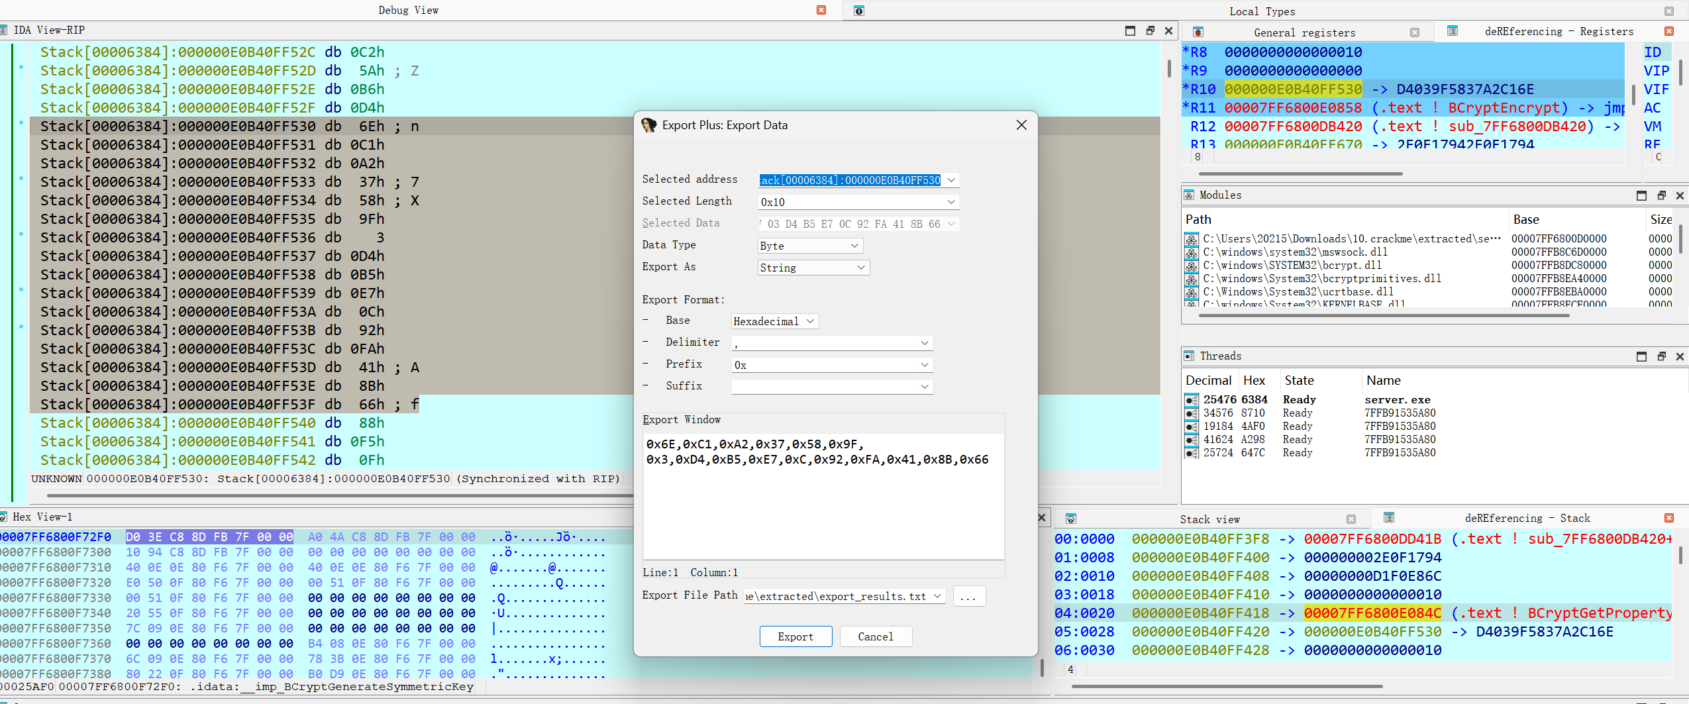Screen dimensions: 1689x704
Task: Close the General registers tab
Action: click(1415, 32)
